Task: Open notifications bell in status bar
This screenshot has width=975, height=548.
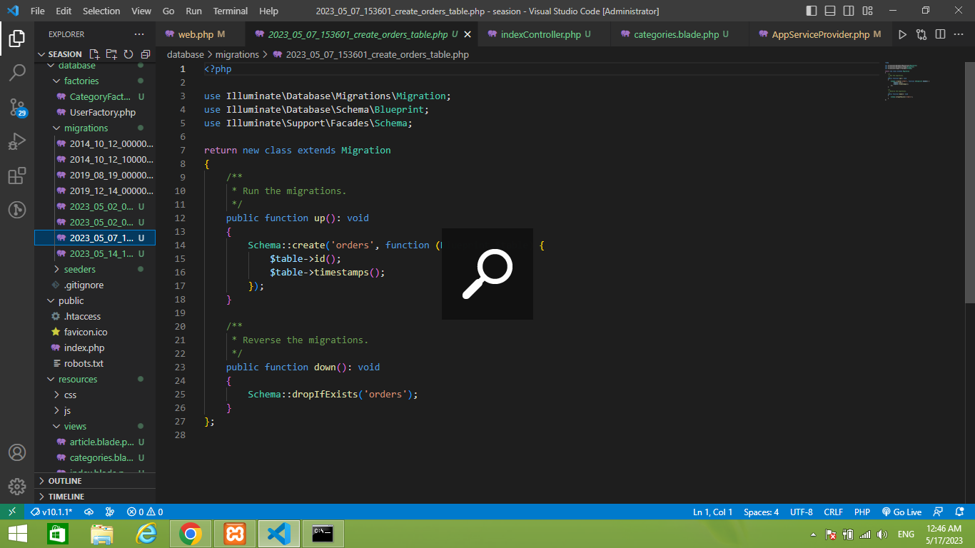Action: click(961, 512)
